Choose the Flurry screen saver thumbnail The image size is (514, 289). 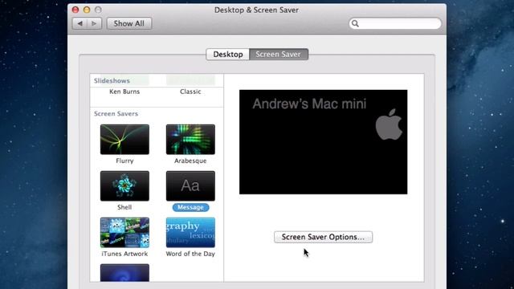[x=124, y=139]
